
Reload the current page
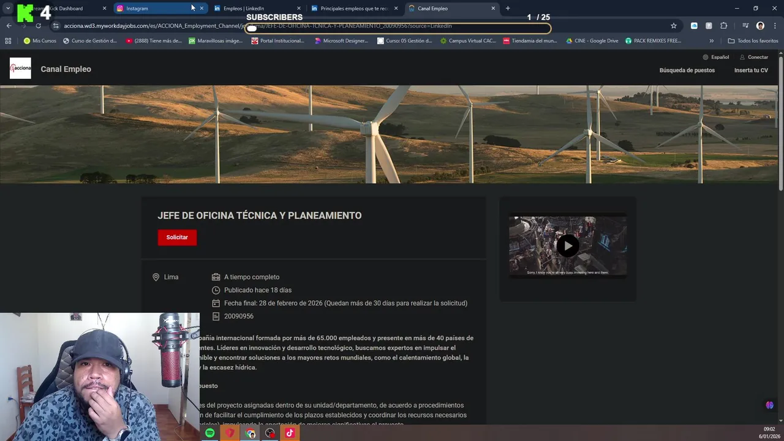pos(38,26)
